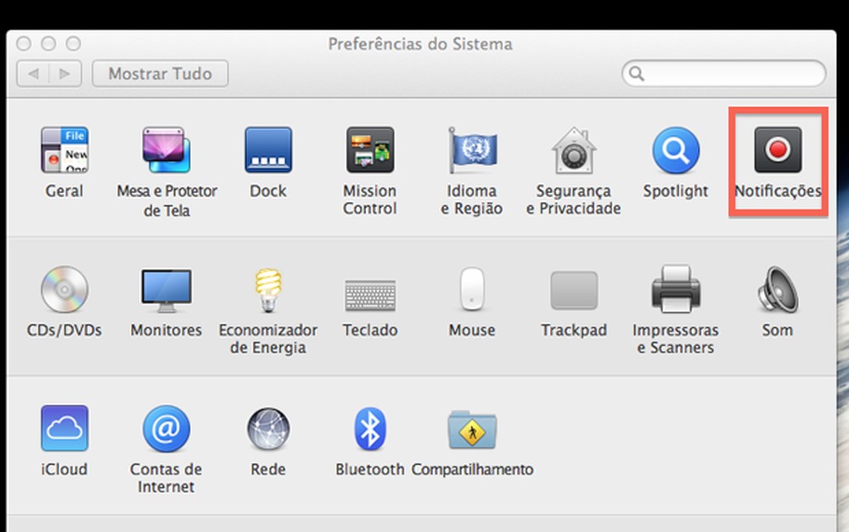Click the Mostrar Tudo button
849x532 pixels.
click(x=160, y=74)
